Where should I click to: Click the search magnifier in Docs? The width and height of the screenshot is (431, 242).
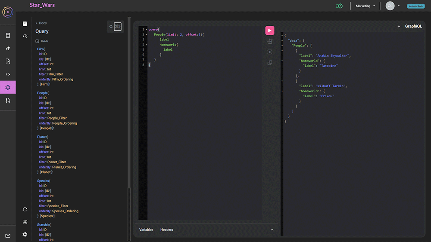coord(111,27)
